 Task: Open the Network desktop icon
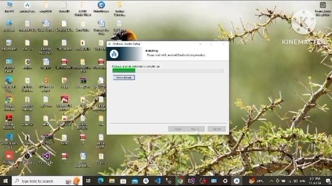tap(9, 26)
